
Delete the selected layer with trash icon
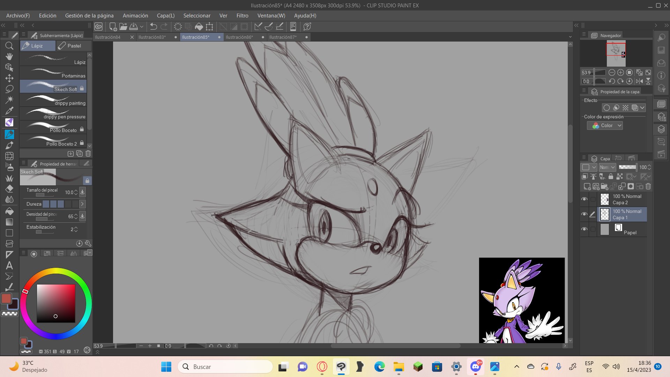(x=648, y=186)
